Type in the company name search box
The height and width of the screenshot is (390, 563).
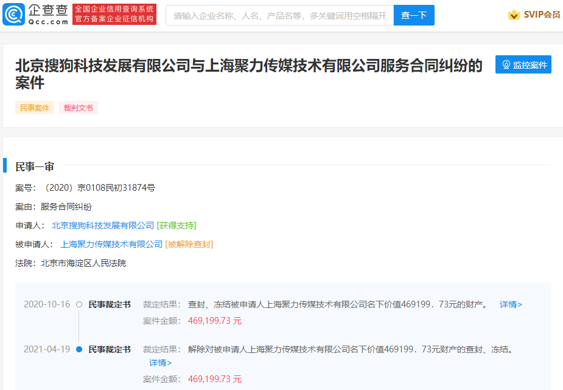coord(279,15)
